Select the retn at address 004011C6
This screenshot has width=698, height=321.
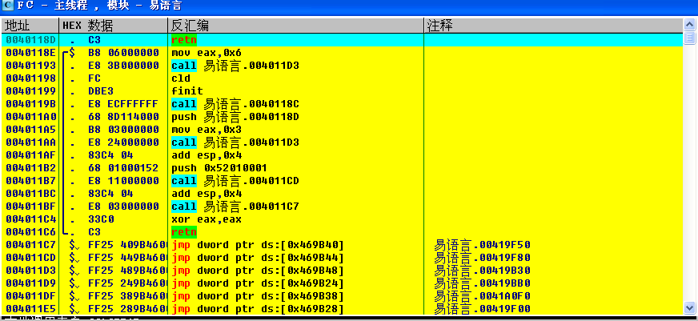click(x=184, y=232)
